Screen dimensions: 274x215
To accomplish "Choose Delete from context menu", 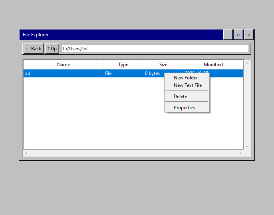I will [x=187, y=97].
